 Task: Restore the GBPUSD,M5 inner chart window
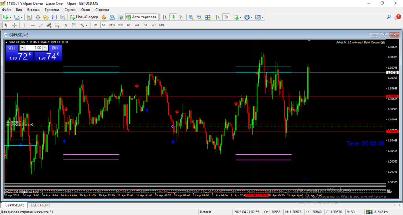pyautogui.click(x=385, y=35)
